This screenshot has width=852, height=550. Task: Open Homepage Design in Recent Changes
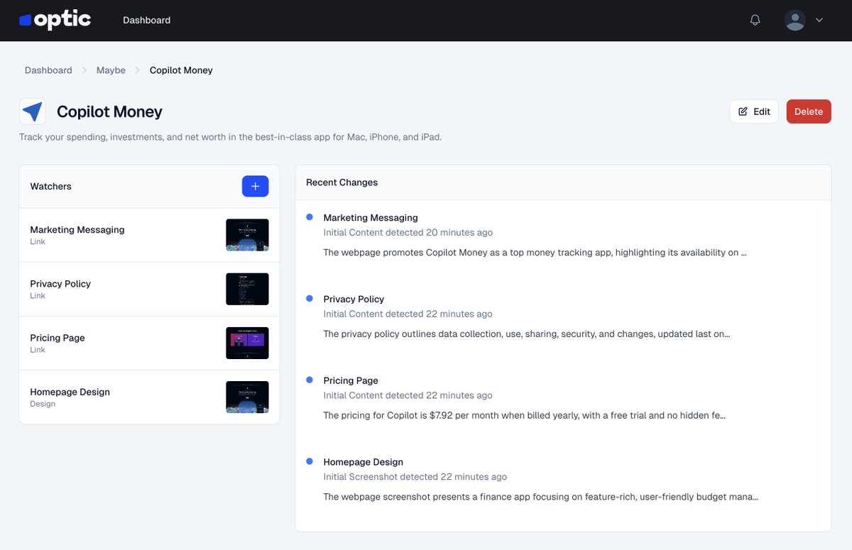[363, 462]
